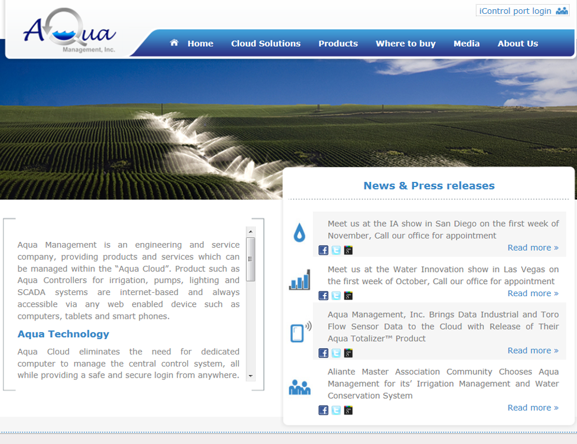The height and width of the screenshot is (444, 577).
Task: Click the iControl port login link
Action: pos(515,11)
